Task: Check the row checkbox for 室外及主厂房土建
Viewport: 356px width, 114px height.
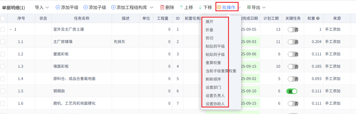Action: point(3,29)
